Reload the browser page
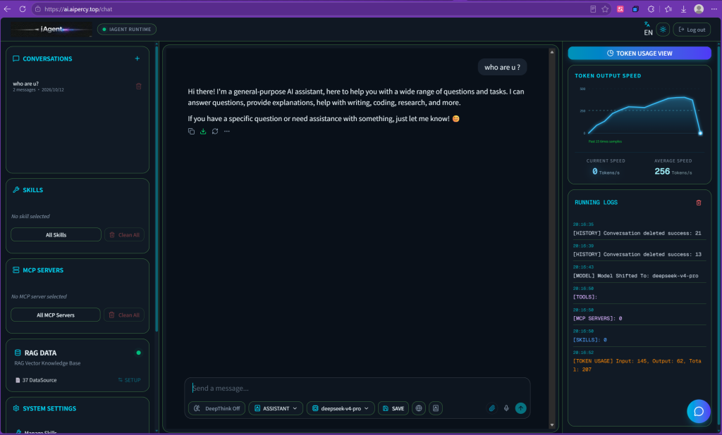Viewport: 722px width, 435px height. tap(22, 8)
